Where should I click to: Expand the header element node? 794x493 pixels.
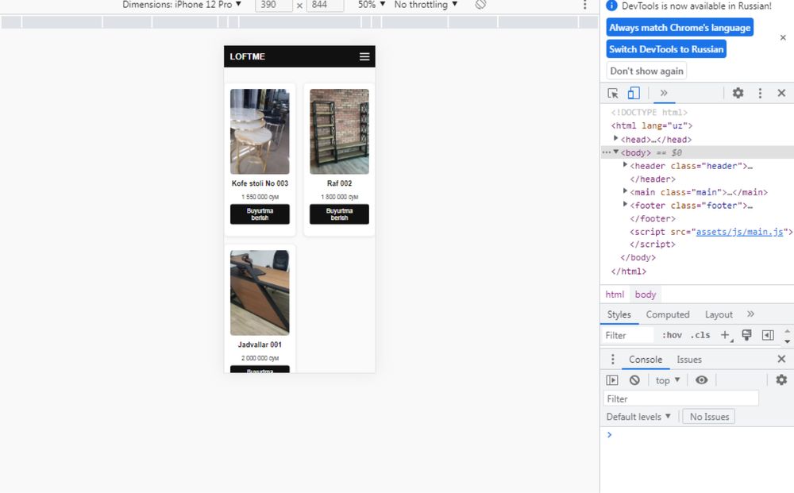[x=626, y=166]
